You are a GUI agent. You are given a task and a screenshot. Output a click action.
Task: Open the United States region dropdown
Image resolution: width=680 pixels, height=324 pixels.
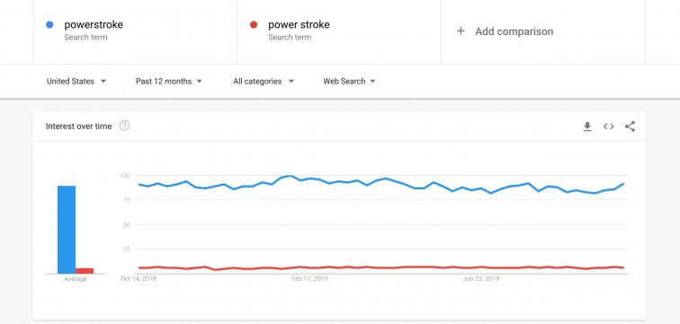(x=76, y=82)
